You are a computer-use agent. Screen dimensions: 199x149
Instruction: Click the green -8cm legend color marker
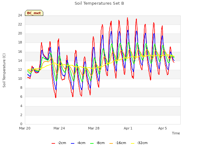pos(92,143)
